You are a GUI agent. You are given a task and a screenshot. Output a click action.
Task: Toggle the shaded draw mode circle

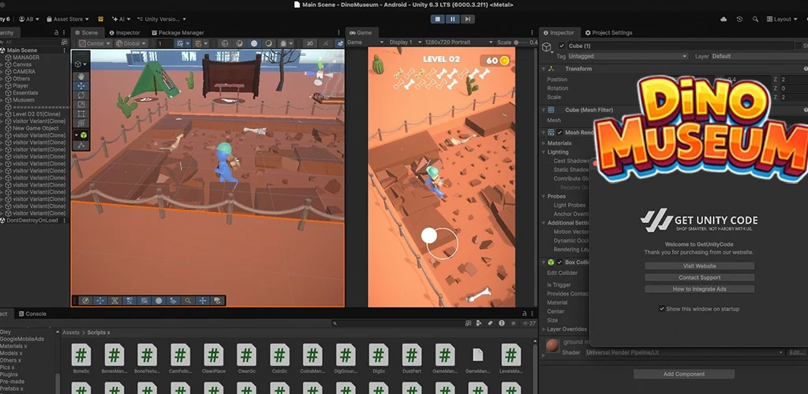pyautogui.click(x=254, y=43)
